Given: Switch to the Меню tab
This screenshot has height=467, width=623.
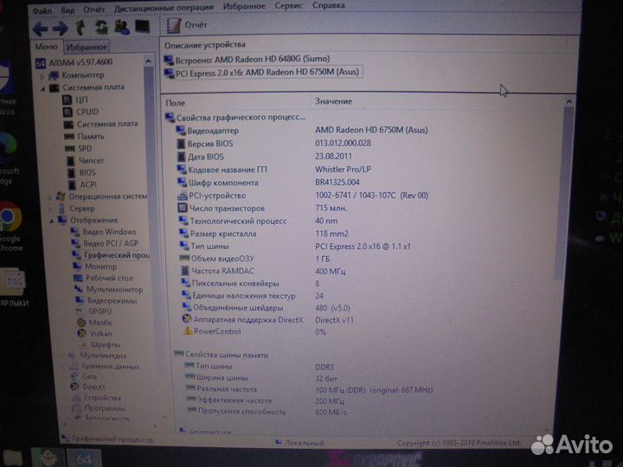Looking at the screenshot, I should tap(47, 47).
